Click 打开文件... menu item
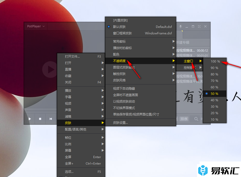241x177 pixels. point(81,56)
